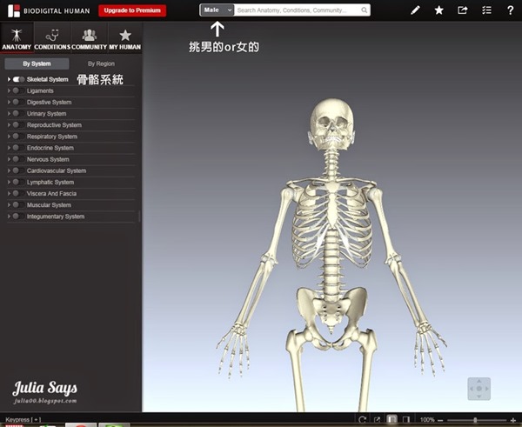
Task: Select the right panel layout icon
Action: pos(405,420)
